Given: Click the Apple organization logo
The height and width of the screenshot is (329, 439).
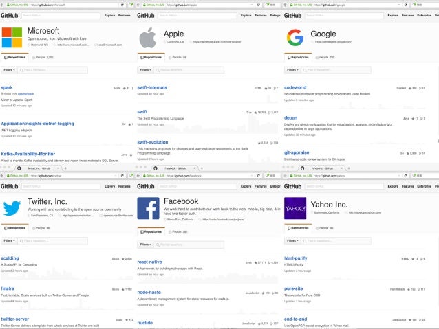Looking at the screenshot, I should (x=147, y=38).
